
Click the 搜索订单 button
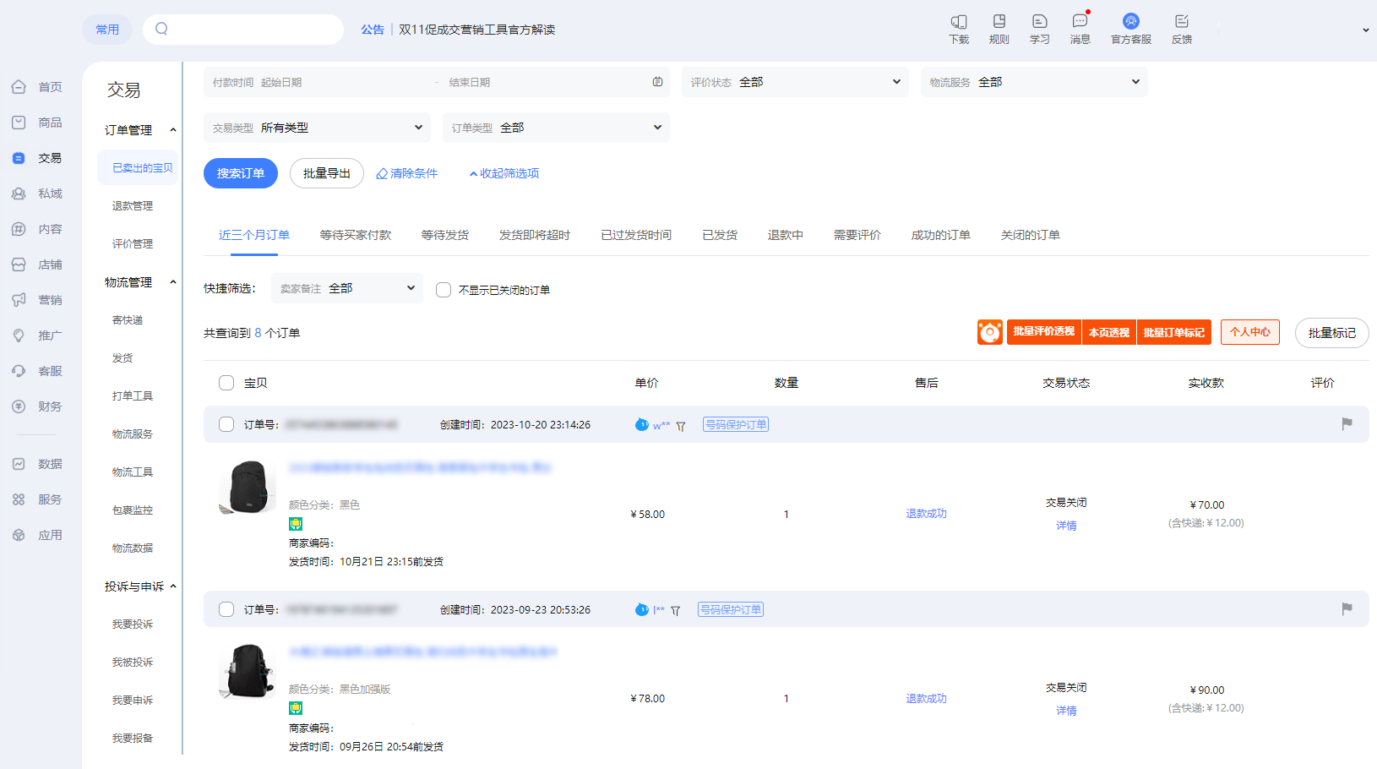tap(241, 173)
